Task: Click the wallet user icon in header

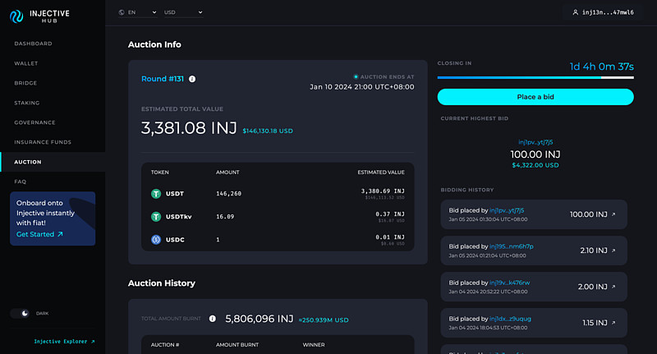Action: pos(576,12)
